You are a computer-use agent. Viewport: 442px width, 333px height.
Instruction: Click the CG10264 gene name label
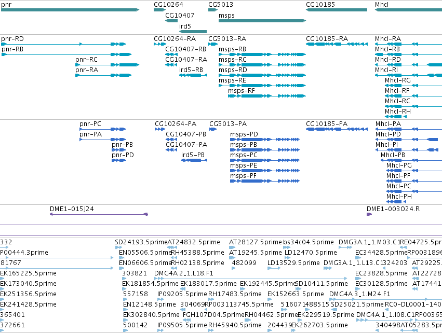coord(168,5)
